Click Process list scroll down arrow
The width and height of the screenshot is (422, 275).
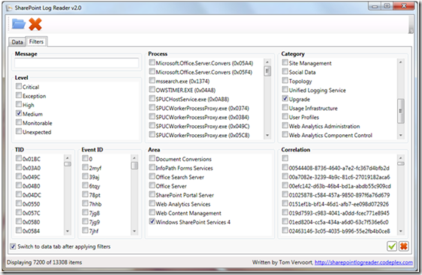pyautogui.click(x=268, y=135)
